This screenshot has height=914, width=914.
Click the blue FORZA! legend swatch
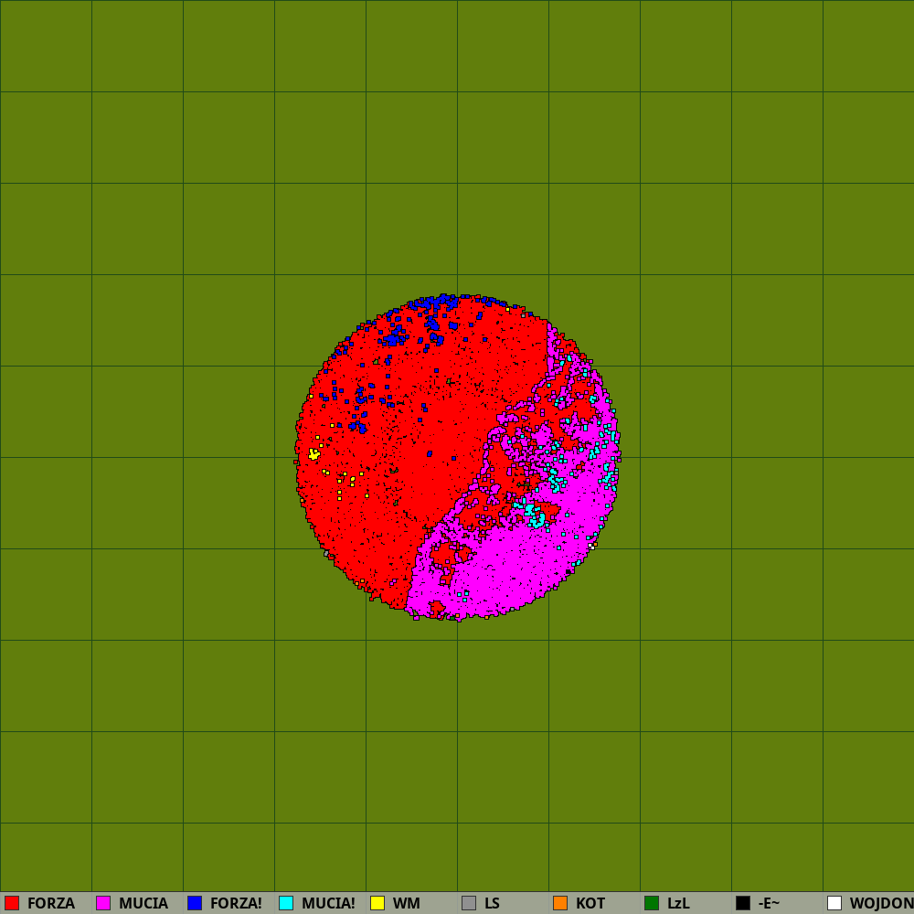(x=195, y=903)
